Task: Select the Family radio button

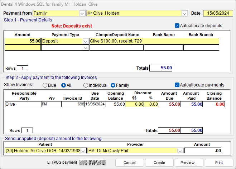Action: 113,85
